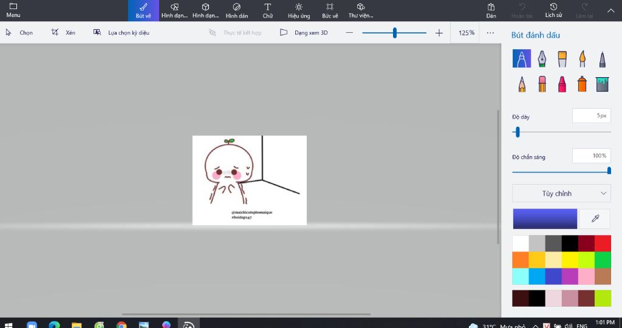Select the Eraser tool

click(542, 84)
